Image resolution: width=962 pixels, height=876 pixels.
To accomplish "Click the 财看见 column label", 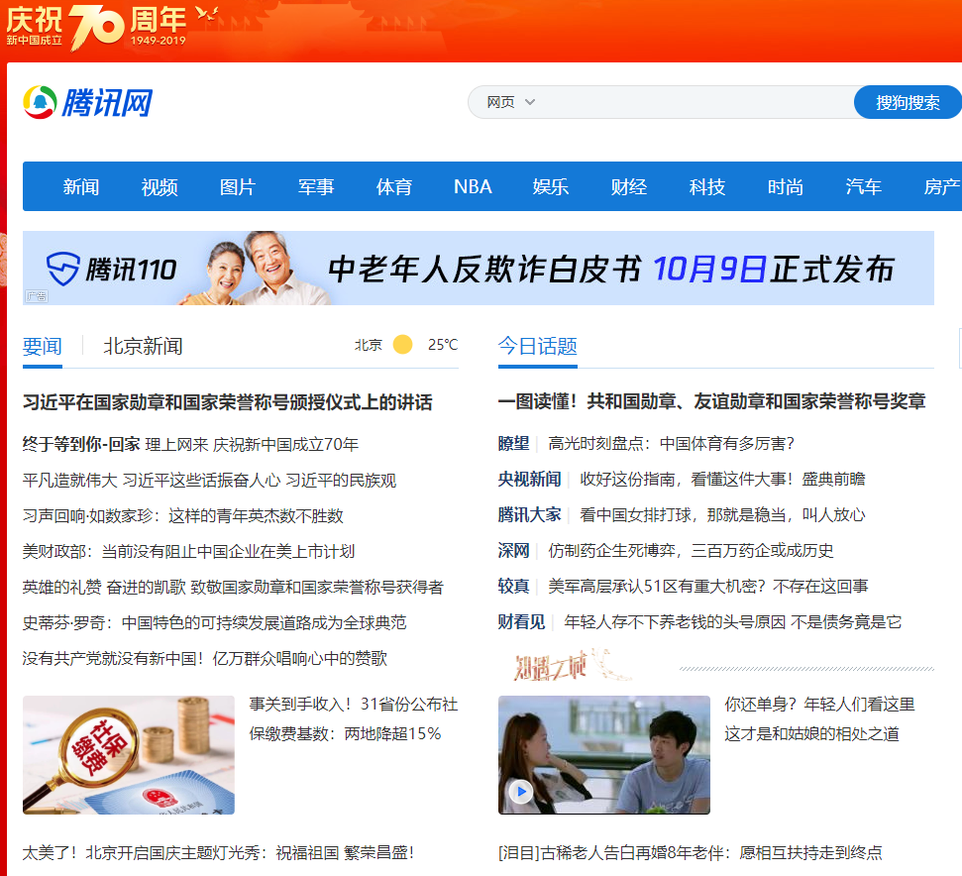I will point(521,621).
